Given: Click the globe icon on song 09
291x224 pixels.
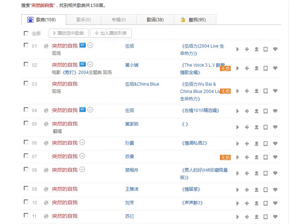Looking at the screenshot, I should pos(46,189).
